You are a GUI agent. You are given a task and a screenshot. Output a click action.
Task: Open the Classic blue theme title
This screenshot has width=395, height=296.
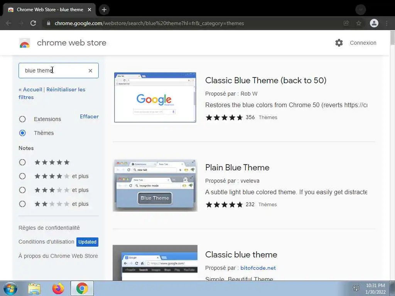point(241,254)
